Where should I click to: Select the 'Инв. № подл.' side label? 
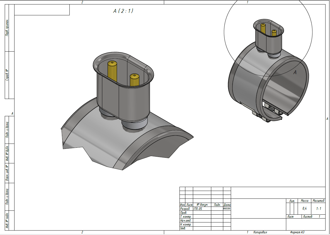coord(7,221)
